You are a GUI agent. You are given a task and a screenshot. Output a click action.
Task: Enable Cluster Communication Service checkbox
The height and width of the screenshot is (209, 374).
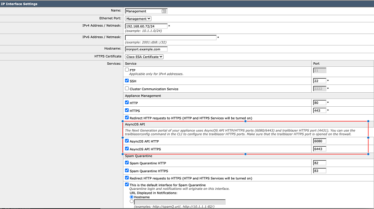(127, 88)
